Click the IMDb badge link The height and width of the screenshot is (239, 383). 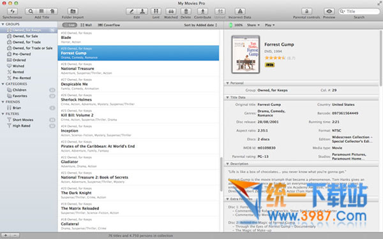click(269, 65)
